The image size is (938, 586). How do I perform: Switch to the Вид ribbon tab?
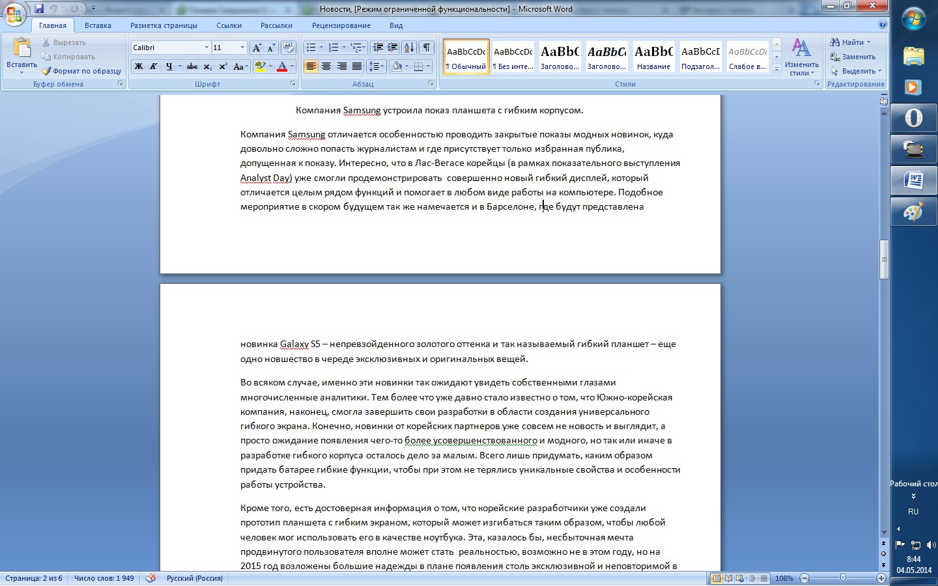tap(396, 25)
